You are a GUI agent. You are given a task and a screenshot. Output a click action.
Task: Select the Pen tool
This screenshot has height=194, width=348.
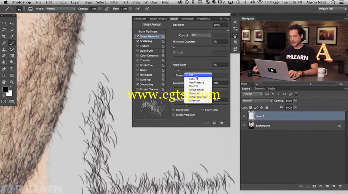[x=4, y=69]
